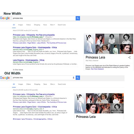Image resolution: width=134 pixels, height=134 pixels.
Task: Open Images tab in Old Width results
Action: coord(21,84)
